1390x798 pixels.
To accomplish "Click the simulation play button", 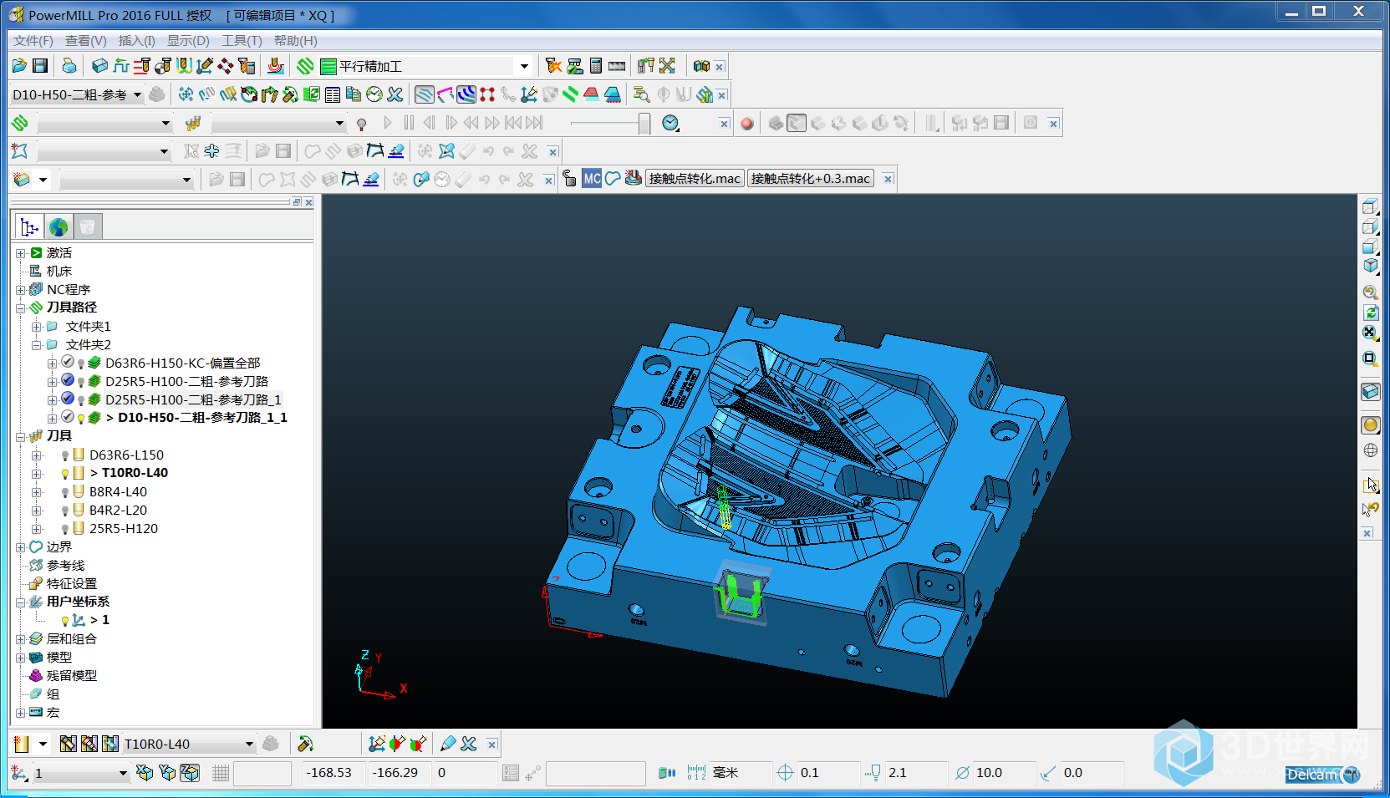I will click(387, 123).
